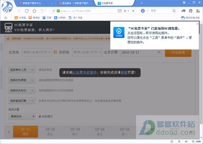
Task: Open the home page icon
Action: 34,11
